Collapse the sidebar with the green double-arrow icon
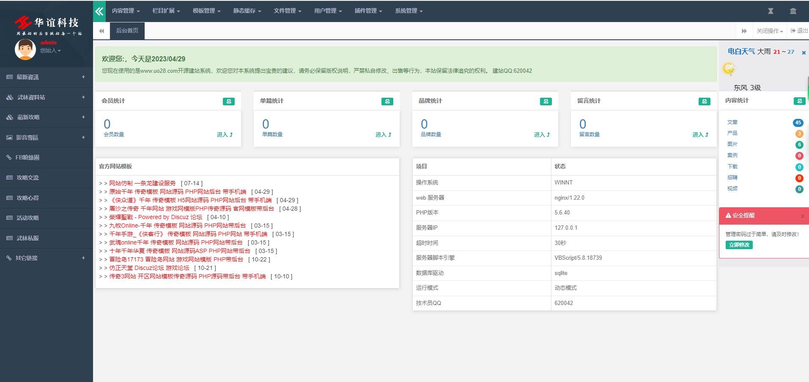Image resolution: width=809 pixels, height=382 pixels. (x=99, y=11)
